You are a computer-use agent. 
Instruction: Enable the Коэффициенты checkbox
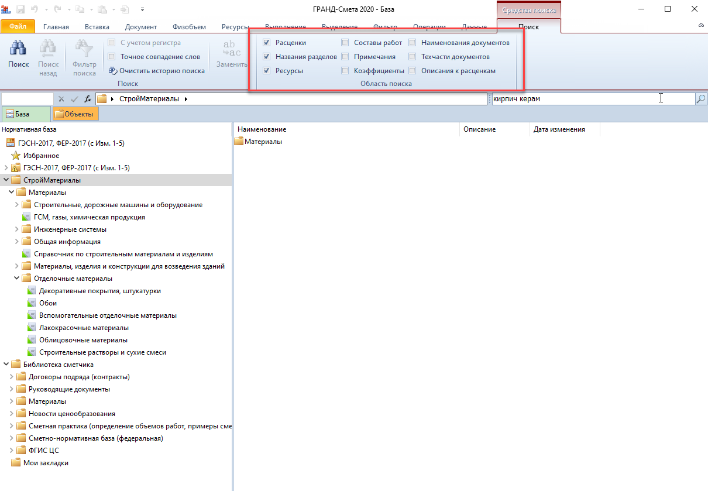(x=345, y=71)
